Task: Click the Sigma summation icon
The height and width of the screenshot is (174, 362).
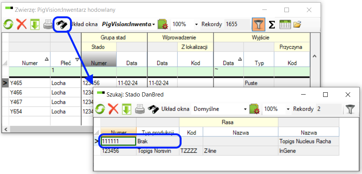Action: click(x=272, y=25)
